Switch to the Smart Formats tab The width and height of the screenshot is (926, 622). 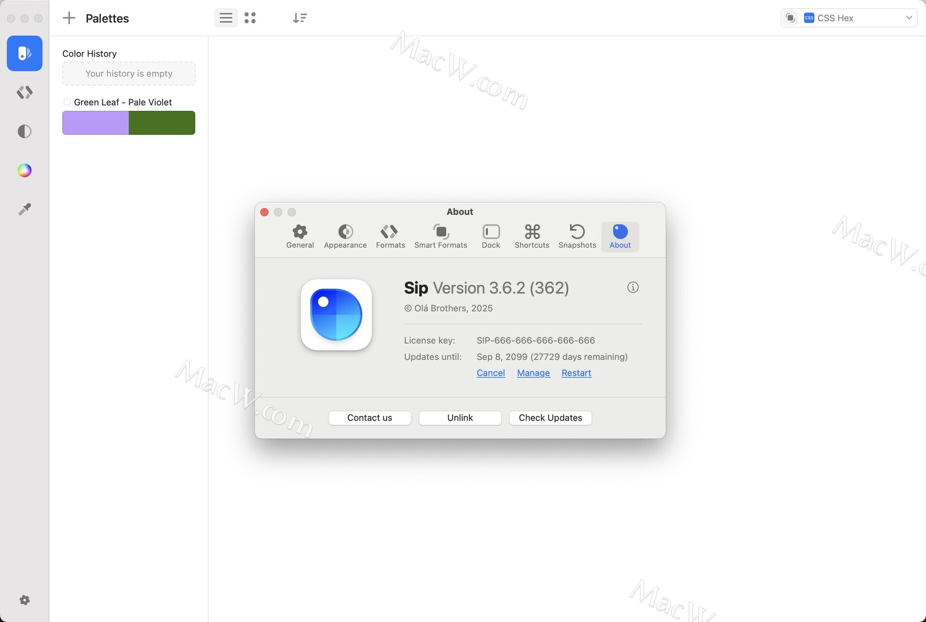pyautogui.click(x=441, y=237)
